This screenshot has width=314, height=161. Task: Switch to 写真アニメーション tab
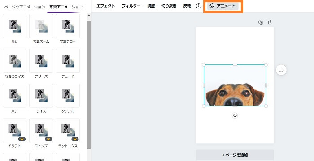point(64,7)
